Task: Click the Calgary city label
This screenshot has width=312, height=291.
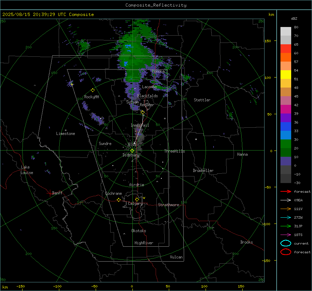Action: pos(135,203)
